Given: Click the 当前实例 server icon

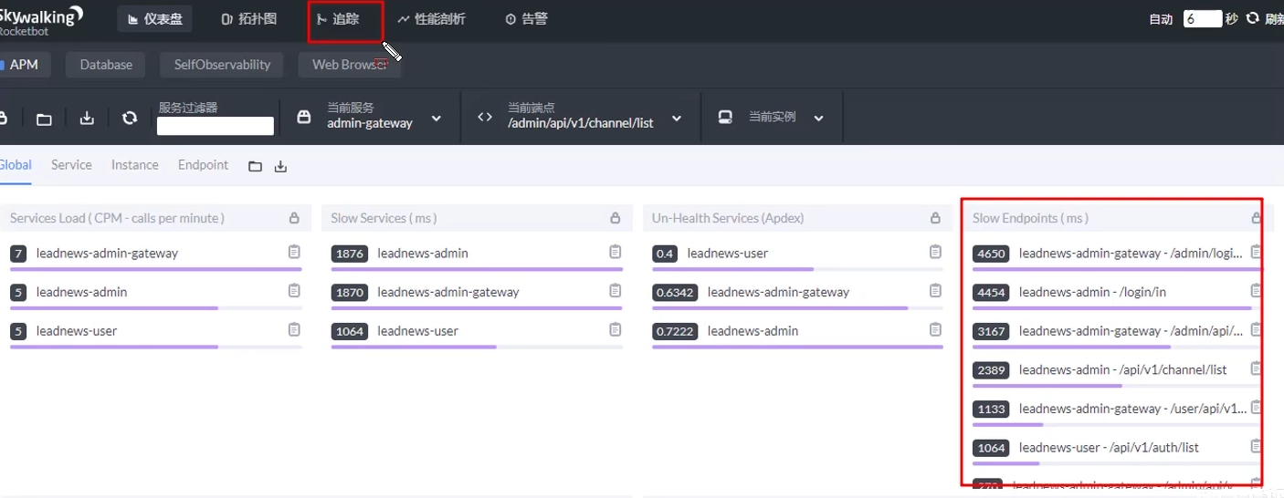Looking at the screenshot, I should (725, 118).
